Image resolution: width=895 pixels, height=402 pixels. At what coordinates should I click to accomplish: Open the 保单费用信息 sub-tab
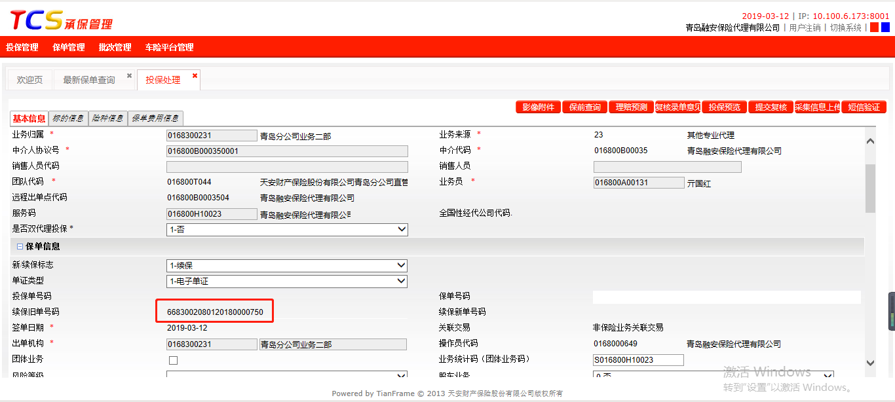(155, 119)
